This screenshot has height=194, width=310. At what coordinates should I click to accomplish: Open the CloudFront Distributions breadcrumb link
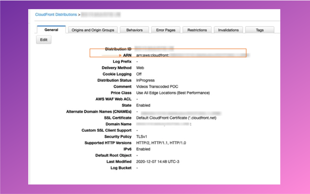(56, 15)
